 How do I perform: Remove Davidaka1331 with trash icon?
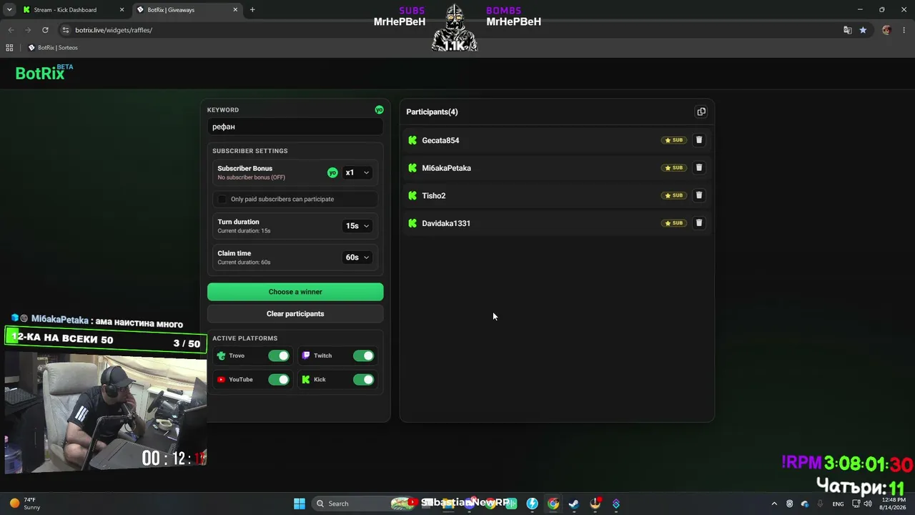(x=699, y=223)
